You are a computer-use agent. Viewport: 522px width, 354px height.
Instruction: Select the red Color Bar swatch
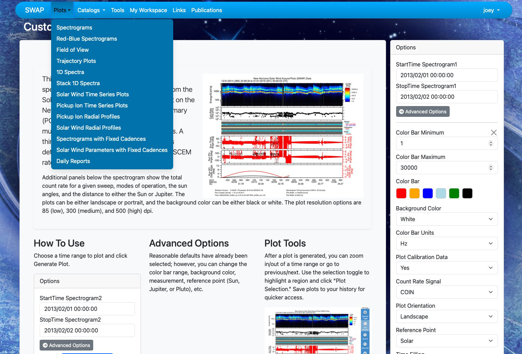coord(401,193)
